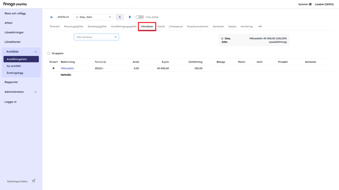Screen dimensions: 339x190
Task: Click the Antal column header
Action: 136,62
